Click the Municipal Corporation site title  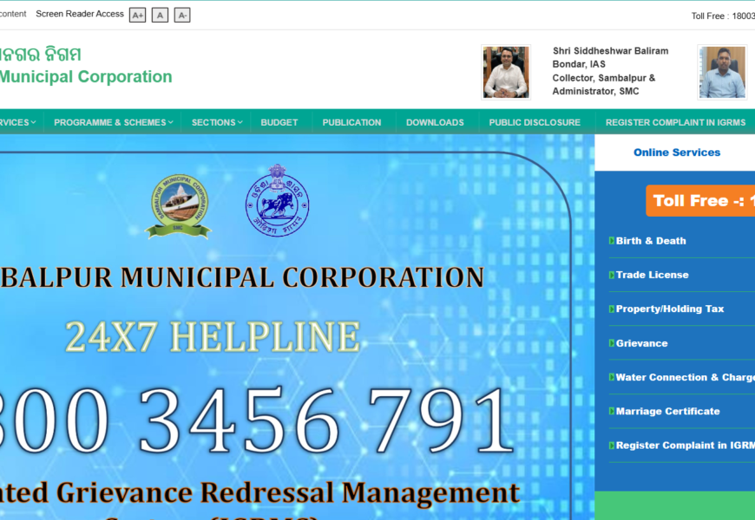click(x=86, y=76)
